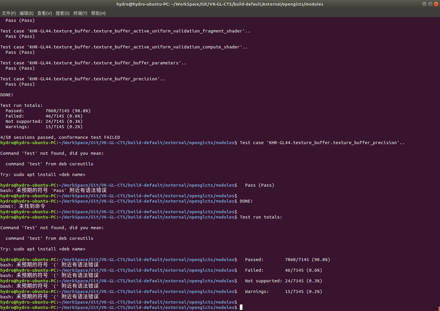
Task: Open the 帮助(H) menu
Action: tap(98, 13)
